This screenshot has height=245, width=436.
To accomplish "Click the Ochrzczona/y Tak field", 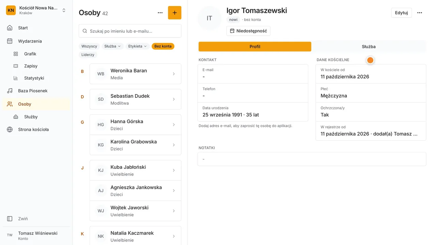I will (371, 112).
